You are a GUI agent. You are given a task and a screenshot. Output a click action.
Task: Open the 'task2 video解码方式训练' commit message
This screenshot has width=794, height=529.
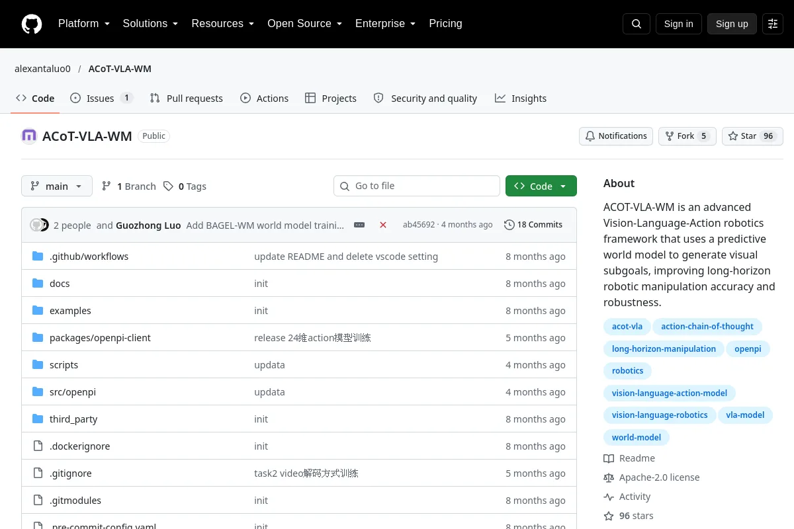click(x=306, y=473)
